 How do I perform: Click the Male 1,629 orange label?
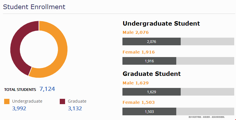(x=136, y=83)
